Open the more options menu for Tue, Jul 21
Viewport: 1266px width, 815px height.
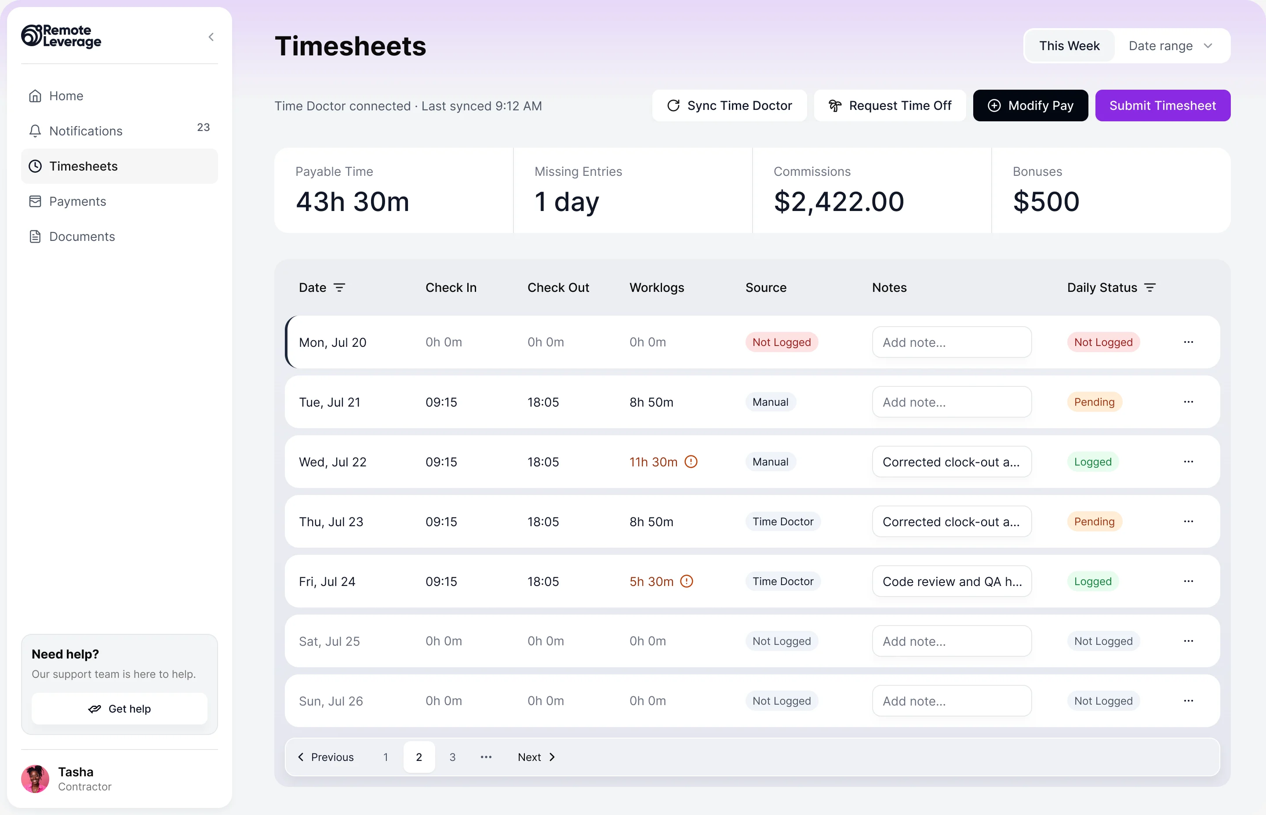[1188, 402]
